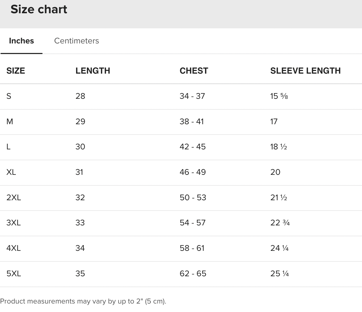Select the XL size row label
This screenshot has width=362, height=312.
(11, 172)
